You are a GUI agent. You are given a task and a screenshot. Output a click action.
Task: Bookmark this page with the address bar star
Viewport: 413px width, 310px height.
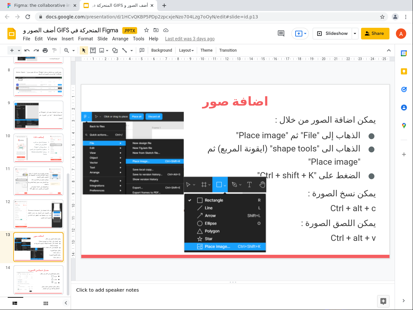[382, 17]
